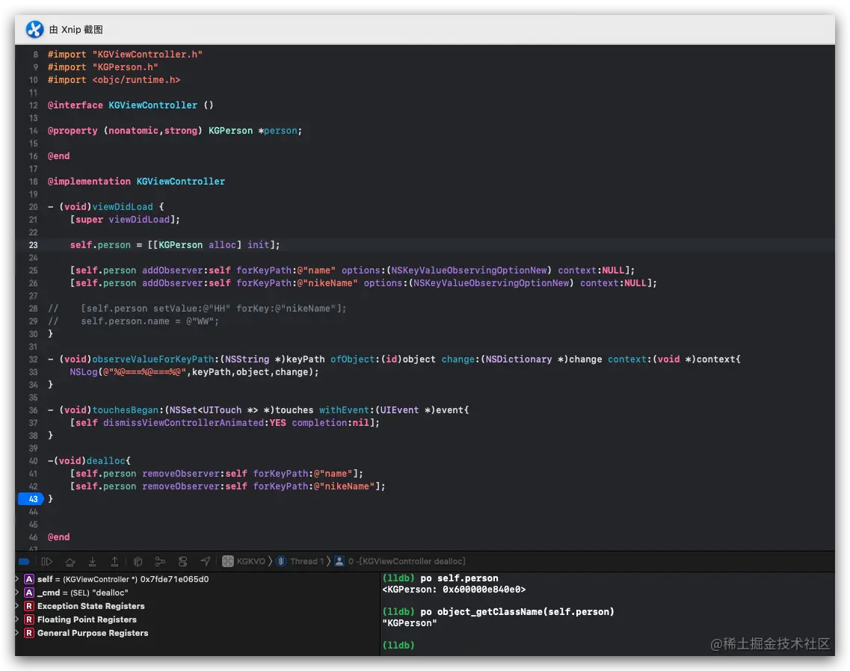Click line number 23 in the gutter
Viewport: 850px width, 671px height.
click(34, 245)
